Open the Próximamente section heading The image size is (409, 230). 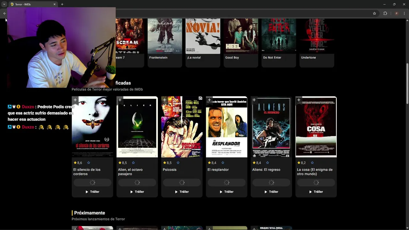[x=89, y=213]
